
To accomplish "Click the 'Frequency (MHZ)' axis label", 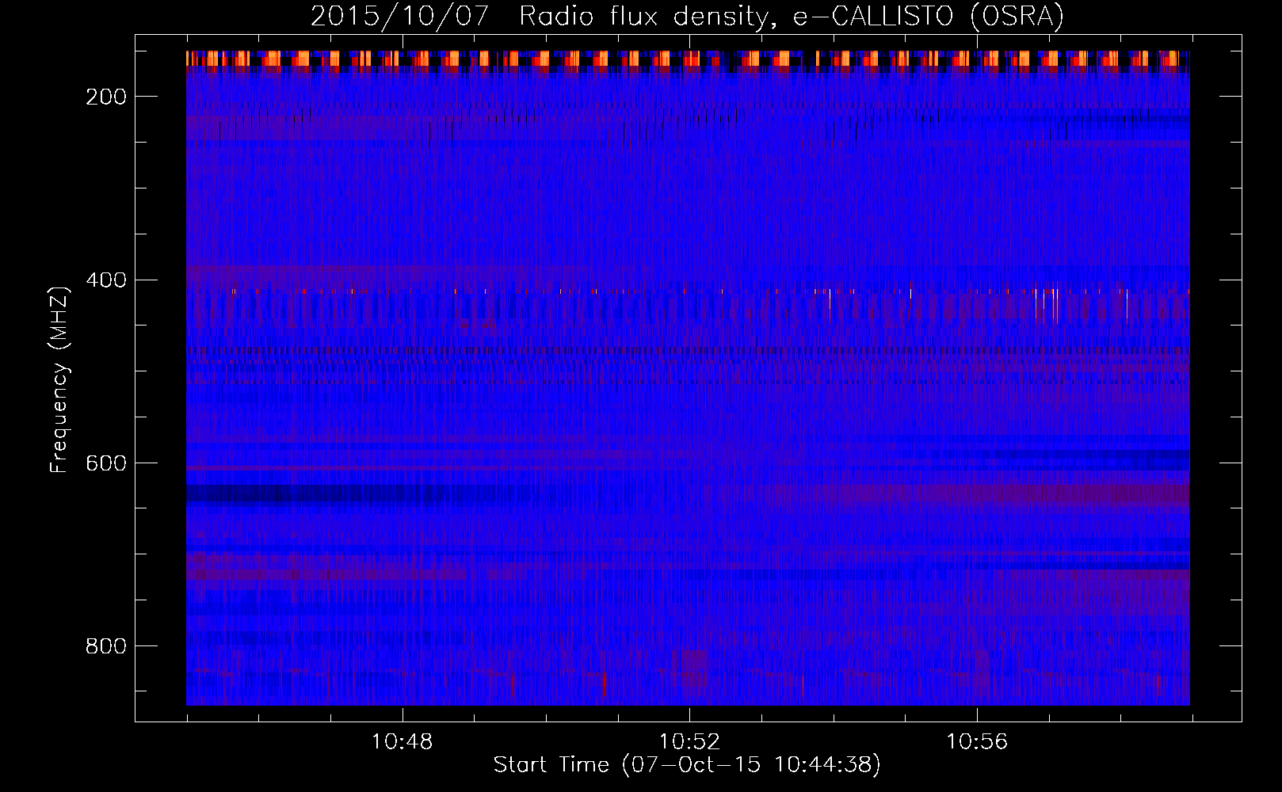I will click(x=59, y=379).
